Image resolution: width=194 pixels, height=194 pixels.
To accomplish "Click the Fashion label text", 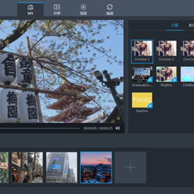I will click(142, 111).
